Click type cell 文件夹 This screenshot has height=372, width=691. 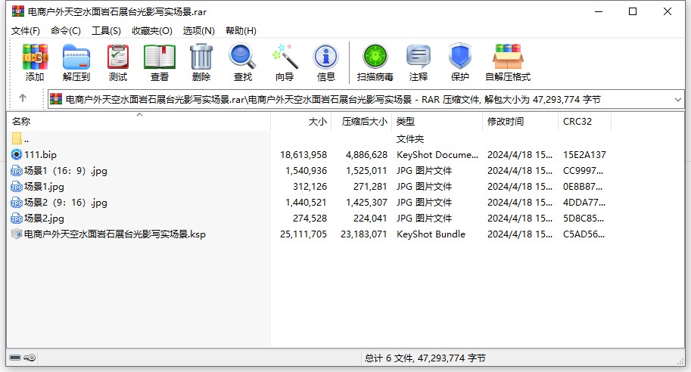pyautogui.click(x=410, y=139)
